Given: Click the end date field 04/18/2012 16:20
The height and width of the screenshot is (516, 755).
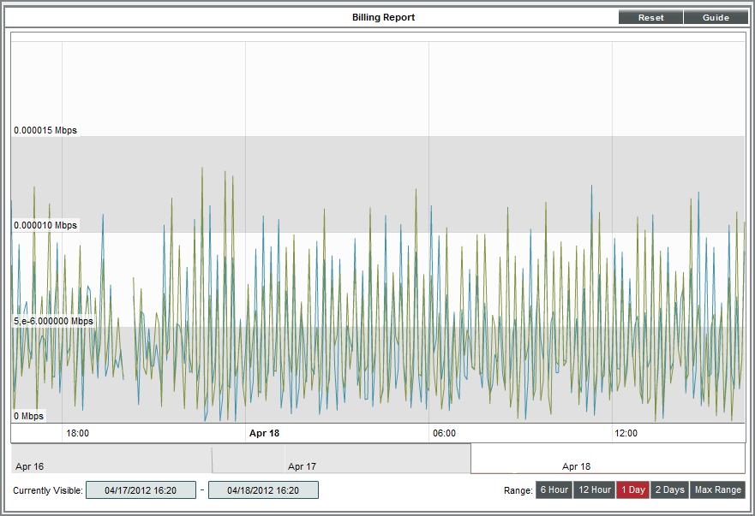Looking at the screenshot, I should click(x=263, y=490).
